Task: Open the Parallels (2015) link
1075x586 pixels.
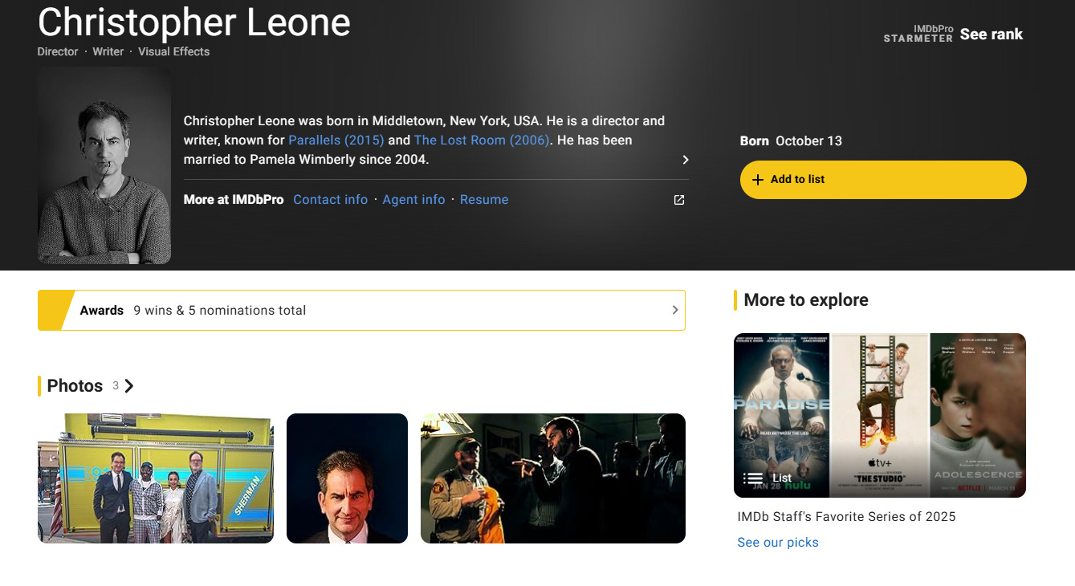Action: [x=336, y=140]
